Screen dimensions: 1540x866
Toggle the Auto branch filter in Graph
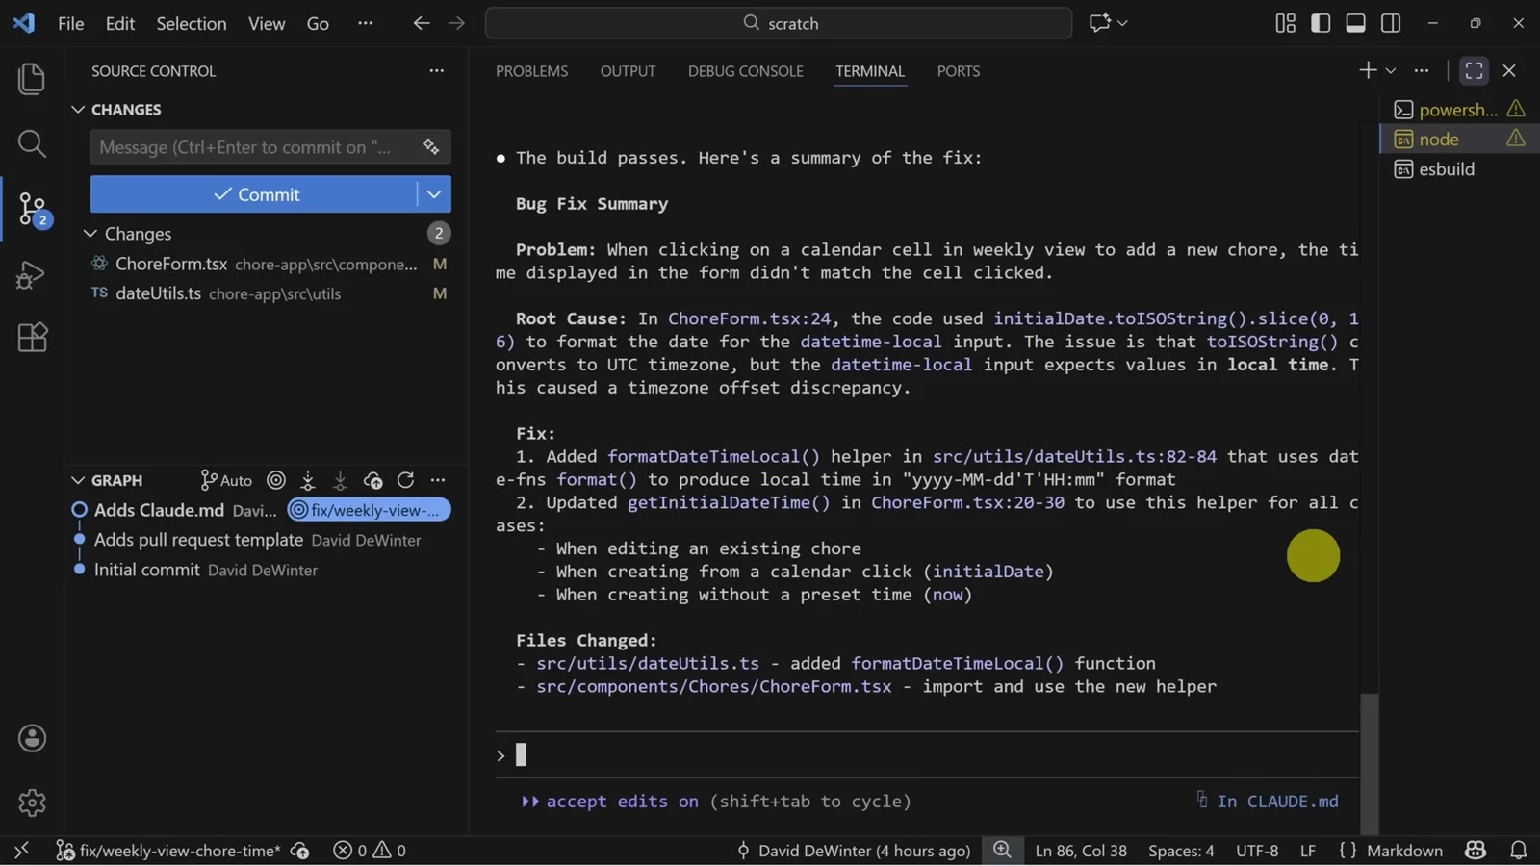[226, 480]
